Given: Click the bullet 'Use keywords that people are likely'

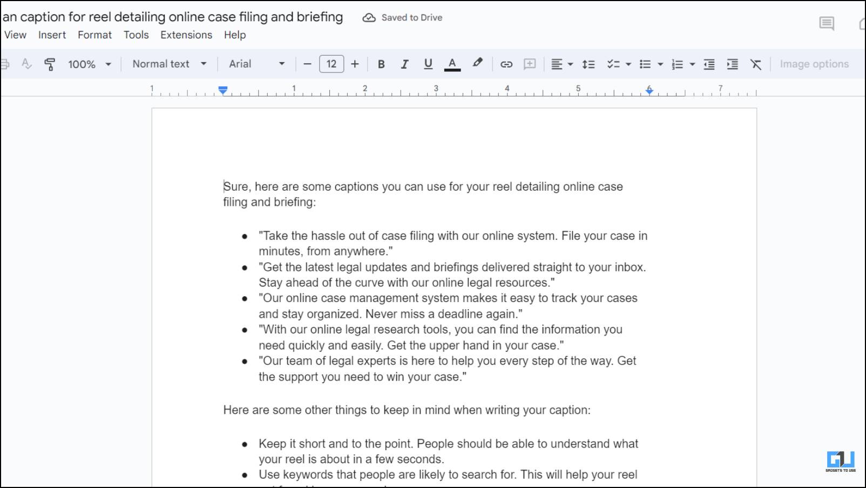Looking at the screenshot, I should (448, 474).
